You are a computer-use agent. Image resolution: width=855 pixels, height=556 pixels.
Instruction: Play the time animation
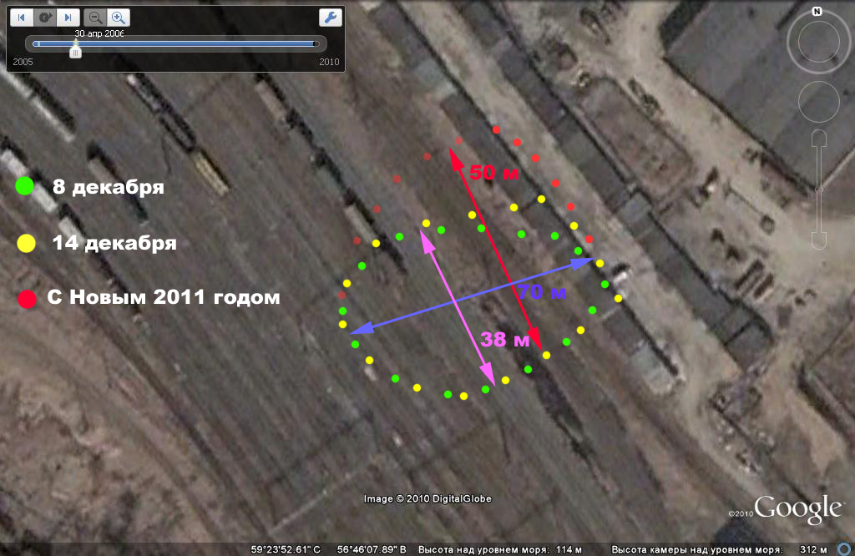point(45,17)
